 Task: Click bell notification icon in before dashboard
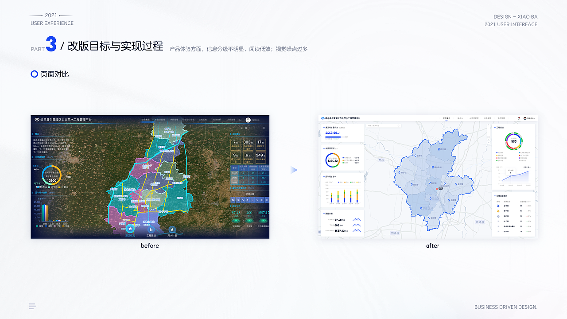(x=240, y=120)
